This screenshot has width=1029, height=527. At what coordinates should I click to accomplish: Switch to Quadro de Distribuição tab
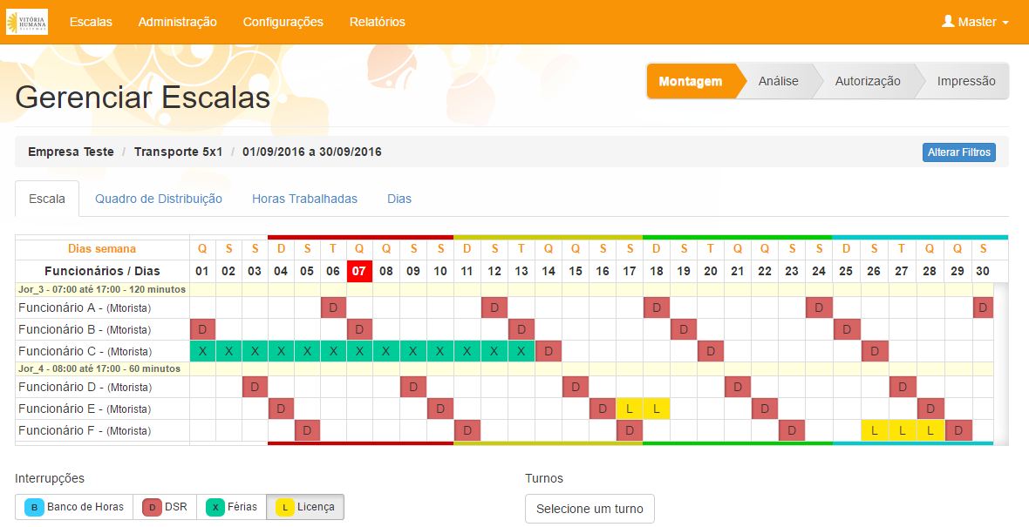tap(159, 199)
